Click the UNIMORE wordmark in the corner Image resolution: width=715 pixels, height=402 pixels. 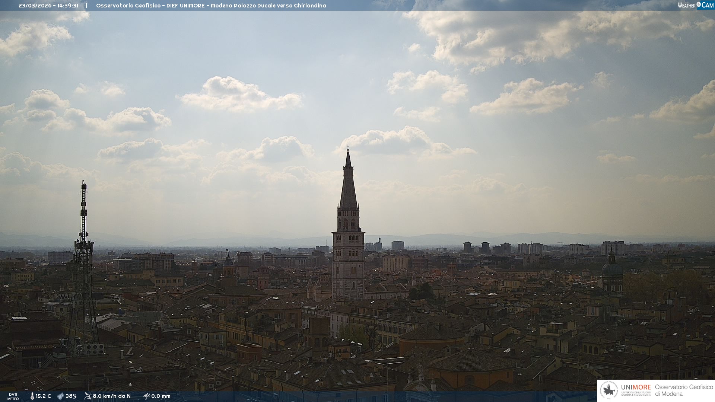[636, 387]
